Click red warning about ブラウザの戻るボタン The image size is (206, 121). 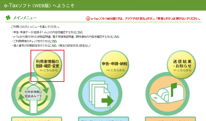pyautogui.click(x=145, y=19)
